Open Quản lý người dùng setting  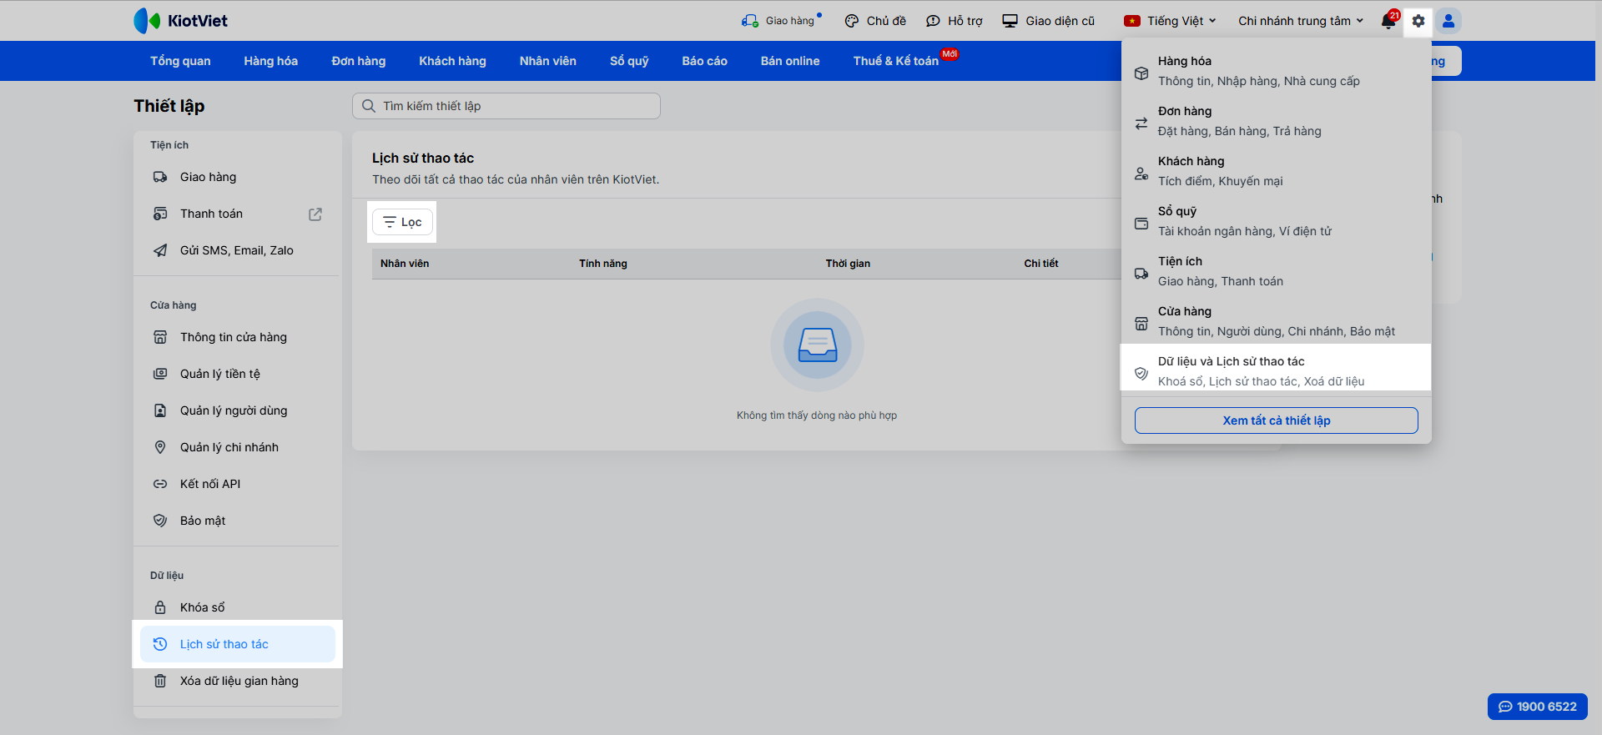[238, 410]
